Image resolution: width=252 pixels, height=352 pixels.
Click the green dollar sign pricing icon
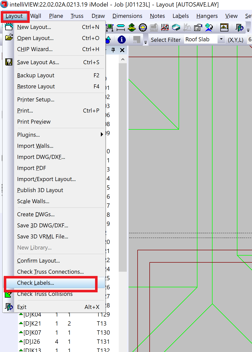[132, 27]
